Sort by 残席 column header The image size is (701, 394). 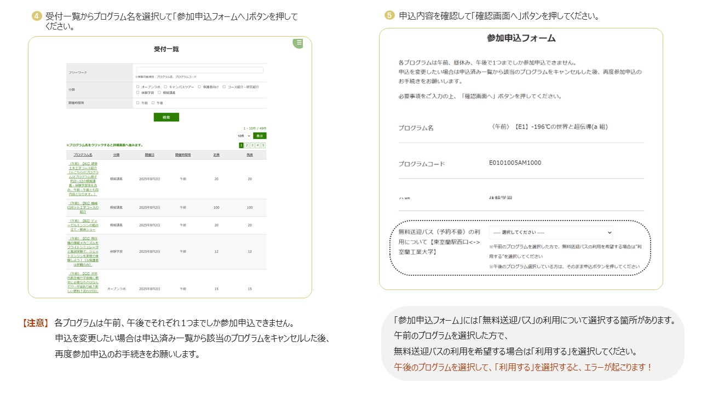250,155
